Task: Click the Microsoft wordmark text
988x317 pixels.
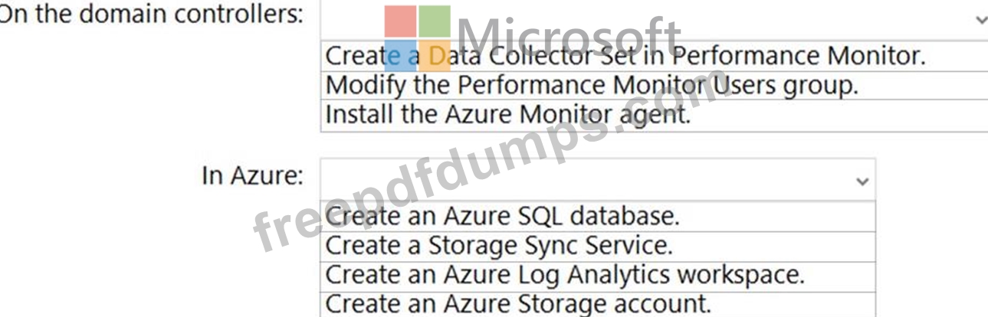Action: click(x=569, y=34)
